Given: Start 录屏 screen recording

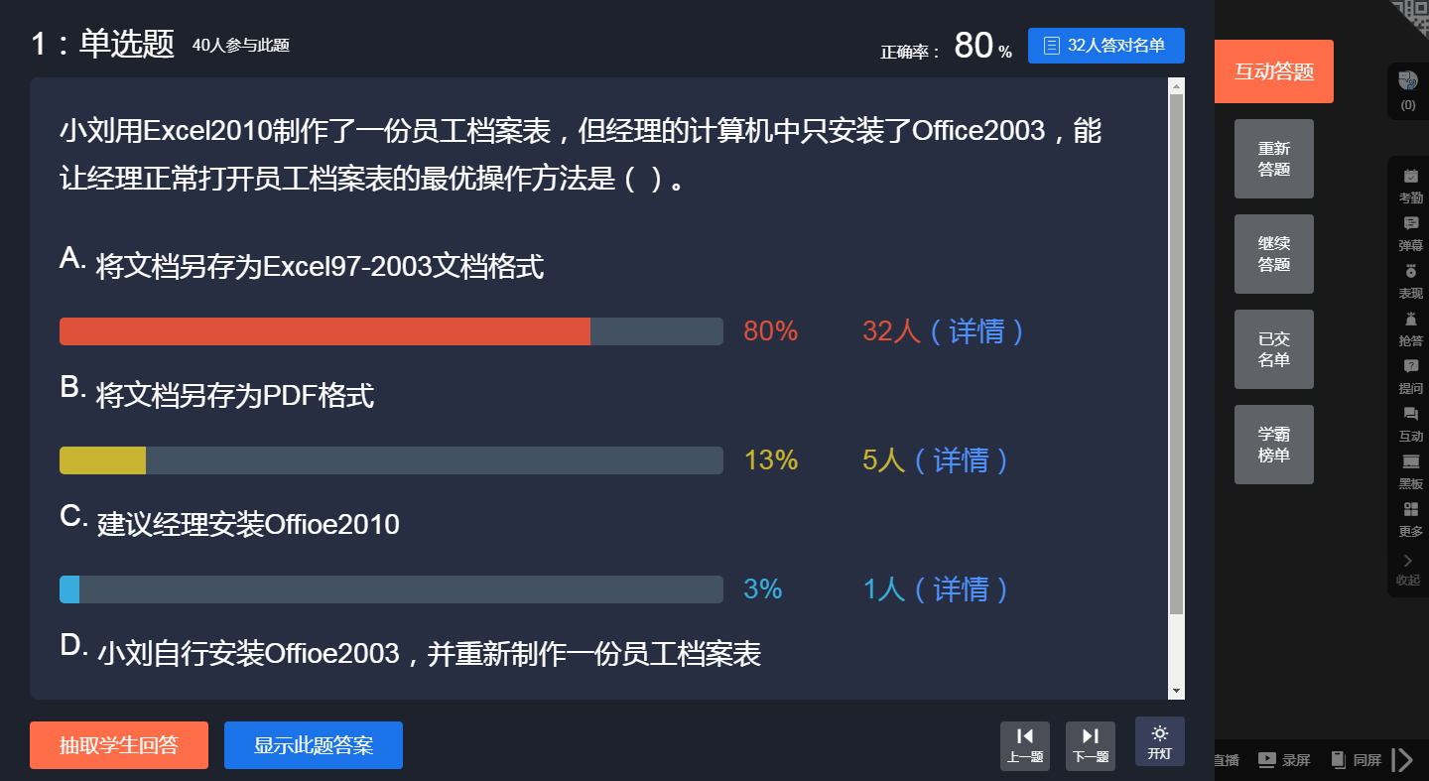Looking at the screenshot, I should 1284,760.
